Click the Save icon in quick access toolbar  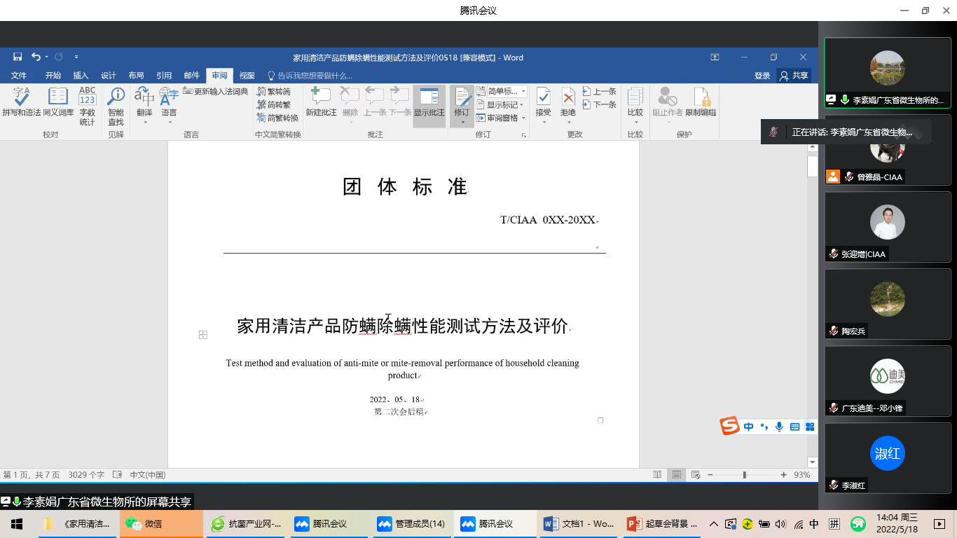pyautogui.click(x=18, y=57)
